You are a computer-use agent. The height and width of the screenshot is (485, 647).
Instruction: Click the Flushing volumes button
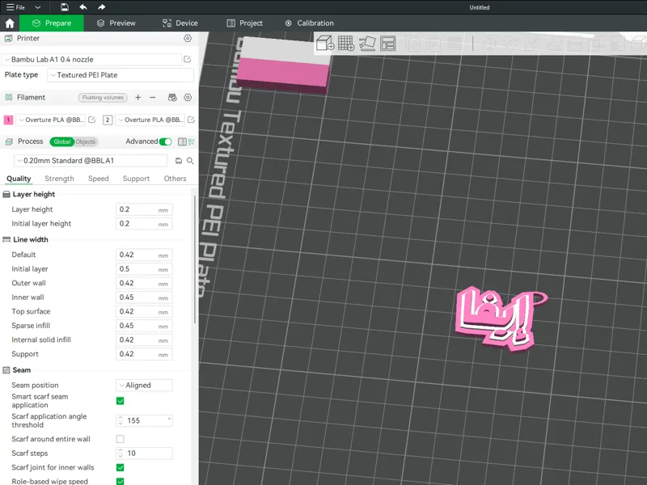pyautogui.click(x=103, y=98)
